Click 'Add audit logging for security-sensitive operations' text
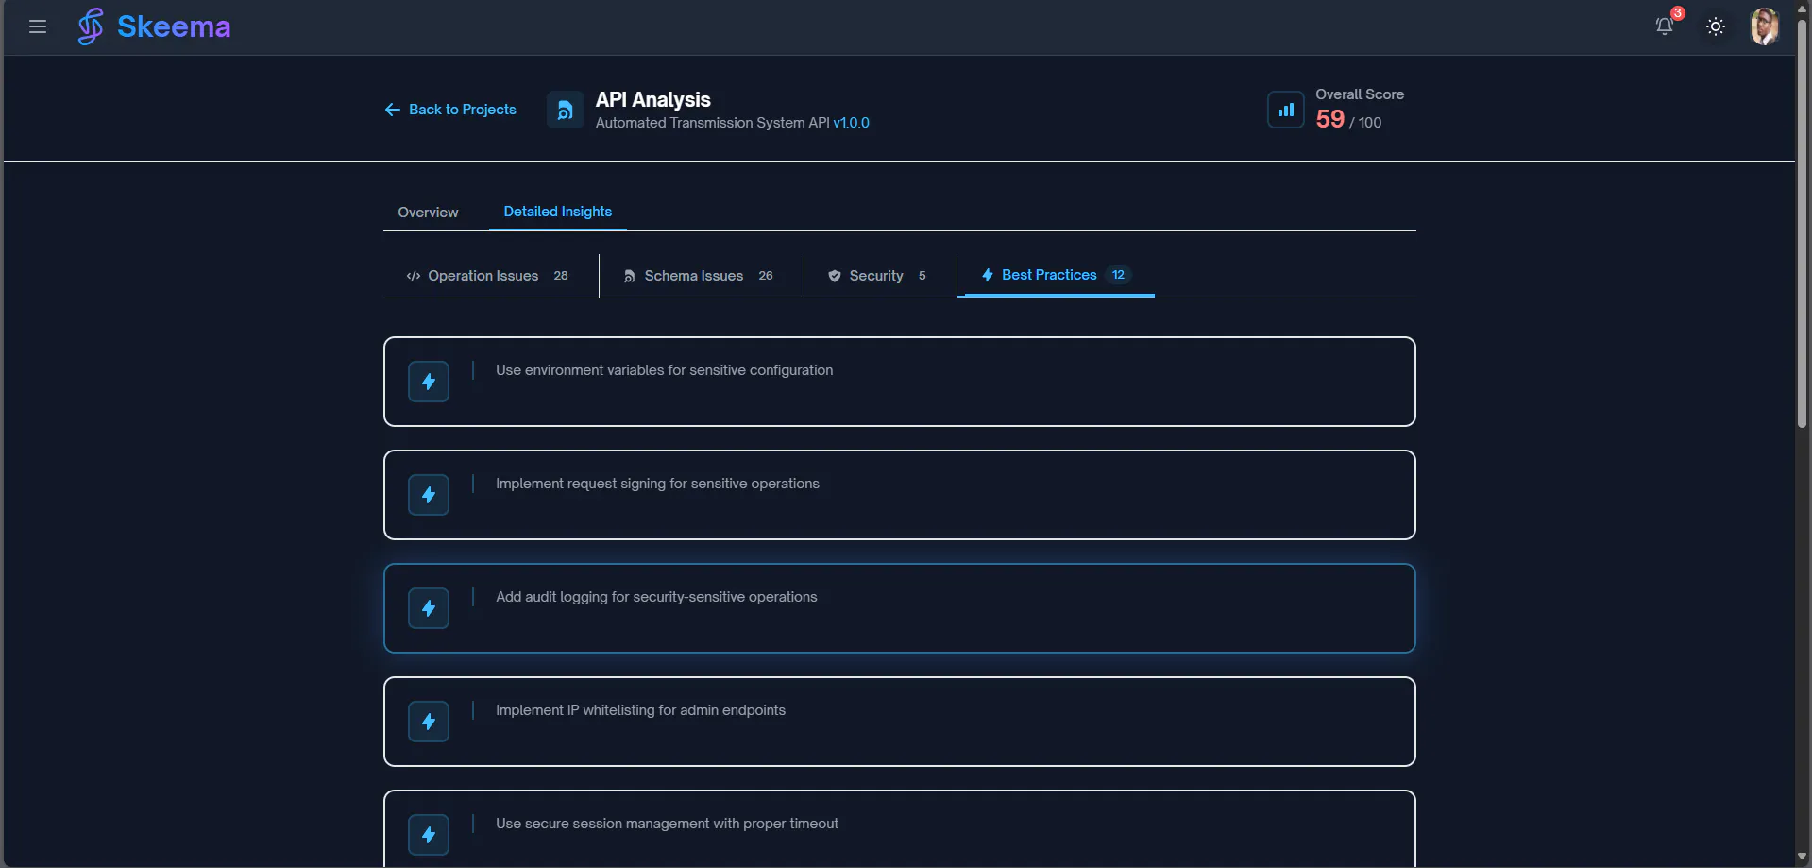 pyautogui.click(x=656, y=597)
